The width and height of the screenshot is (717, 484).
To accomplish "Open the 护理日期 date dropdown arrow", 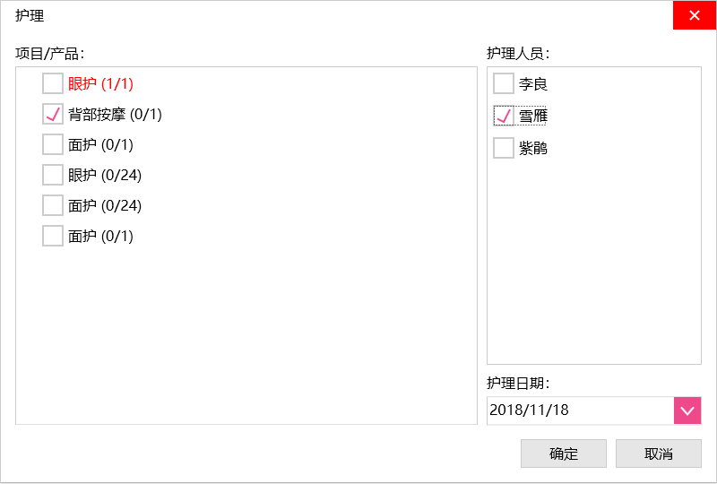I will 687,411.
